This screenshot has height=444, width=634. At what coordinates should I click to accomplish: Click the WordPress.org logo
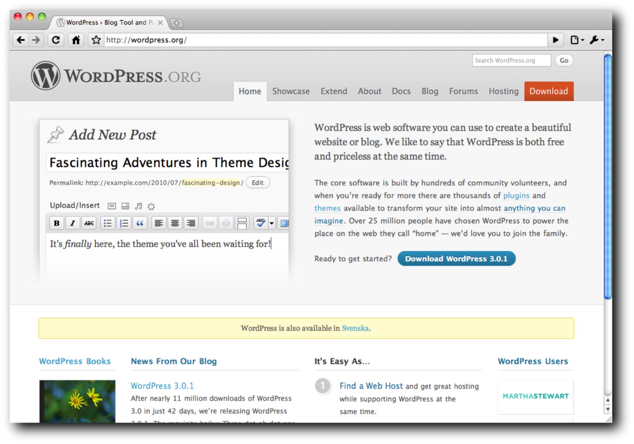point(116,76)
